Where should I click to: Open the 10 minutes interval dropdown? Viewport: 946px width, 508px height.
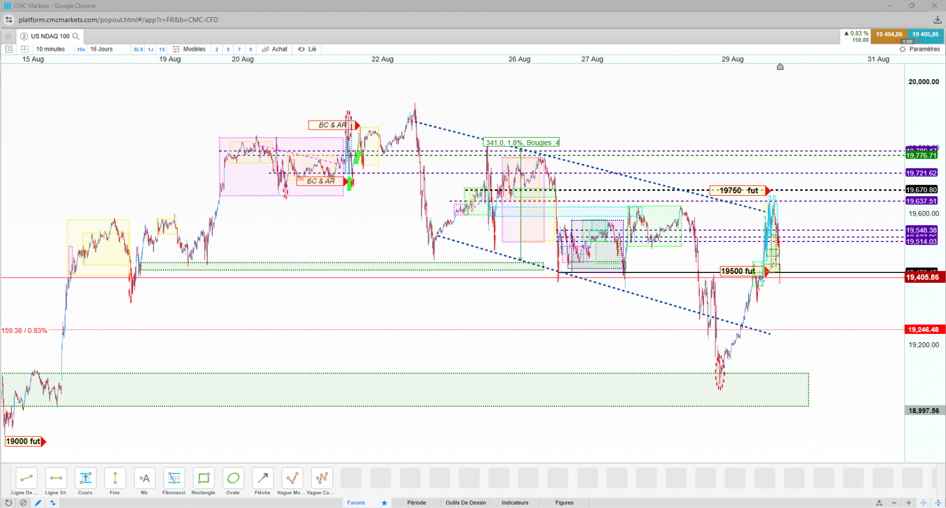coord(50,49)
